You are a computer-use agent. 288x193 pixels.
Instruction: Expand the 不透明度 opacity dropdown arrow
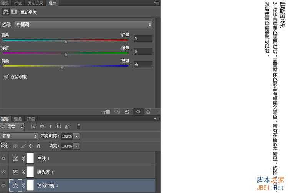77,136
